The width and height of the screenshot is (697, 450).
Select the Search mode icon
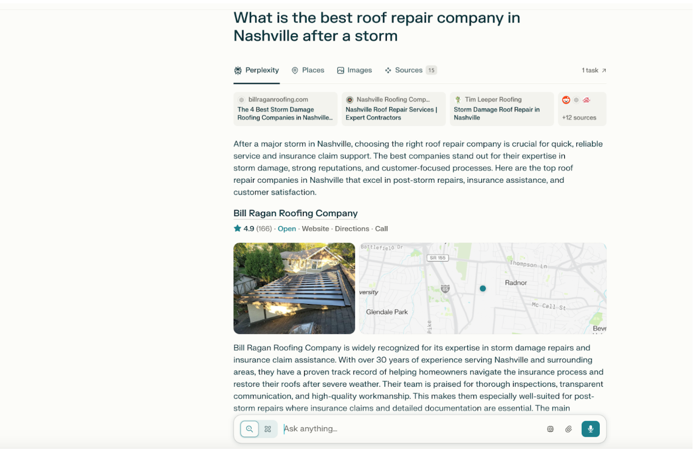point(250,429)
